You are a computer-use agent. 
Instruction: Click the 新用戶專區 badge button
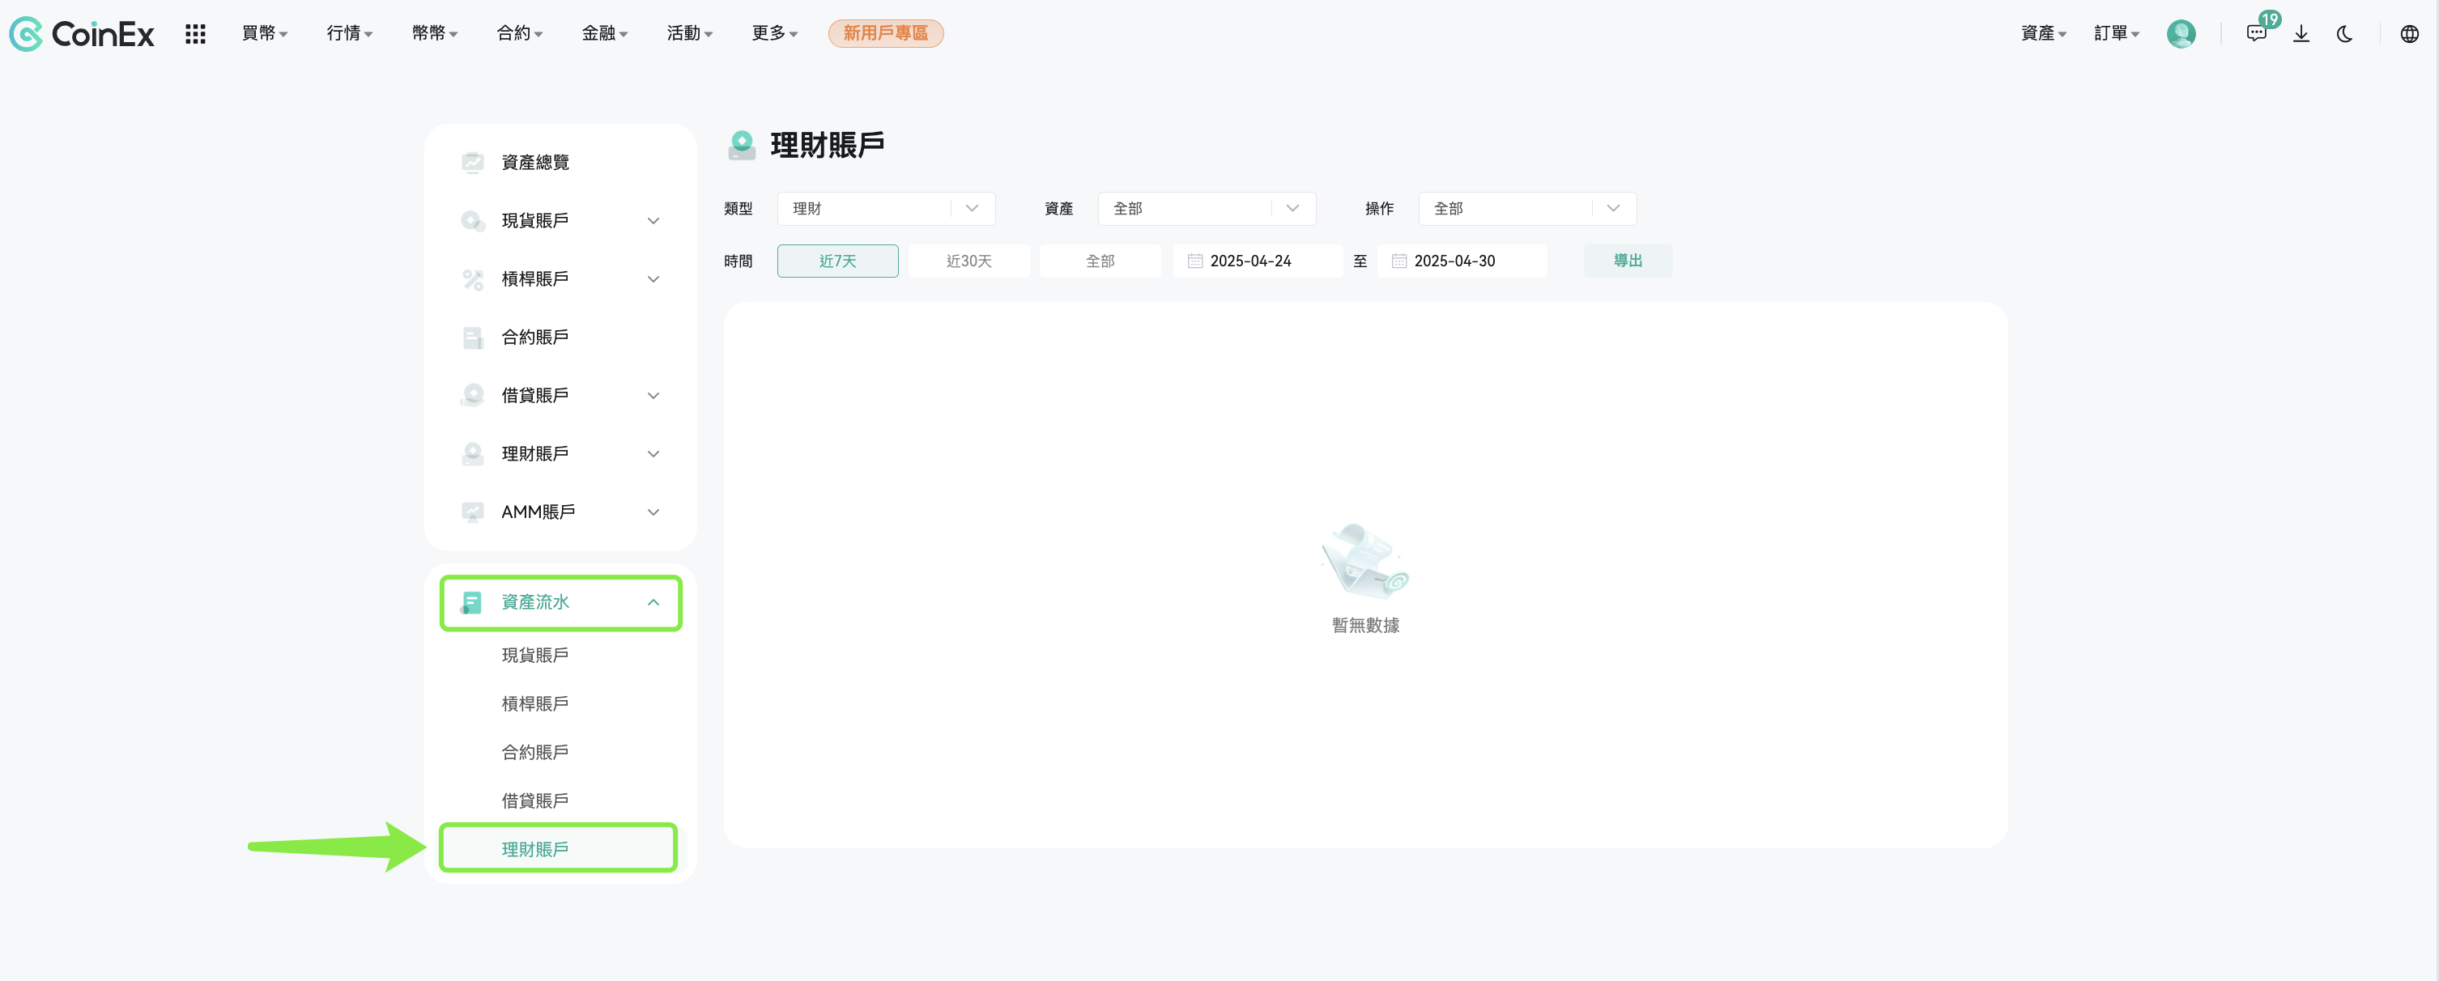point(885,34)
